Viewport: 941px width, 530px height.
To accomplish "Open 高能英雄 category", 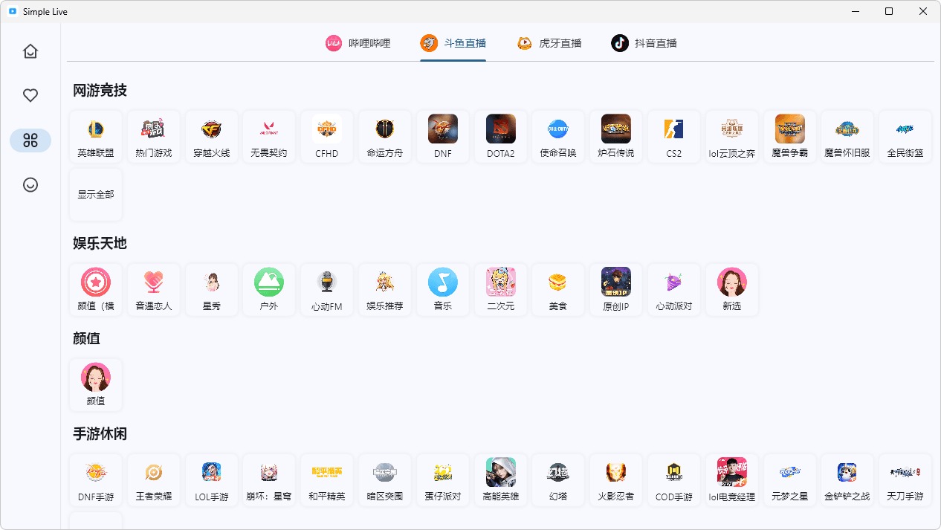I will [x=501, y=480].
